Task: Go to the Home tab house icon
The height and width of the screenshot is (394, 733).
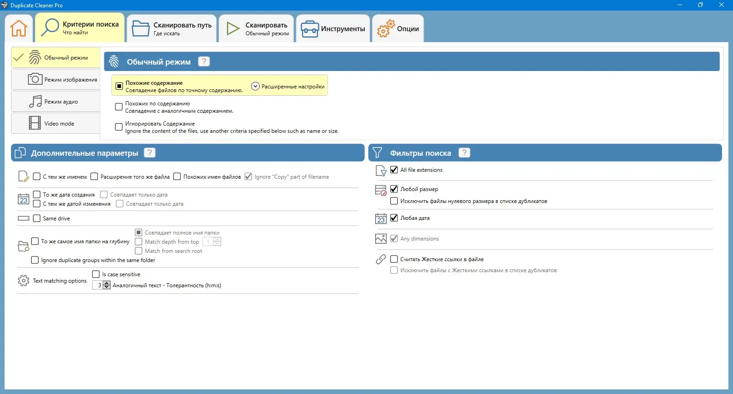Action: click(x=19, y=28)
